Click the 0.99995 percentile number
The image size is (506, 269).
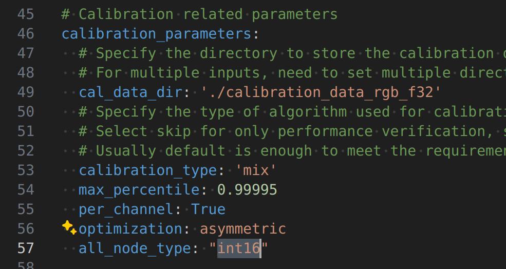pos(247,190)
